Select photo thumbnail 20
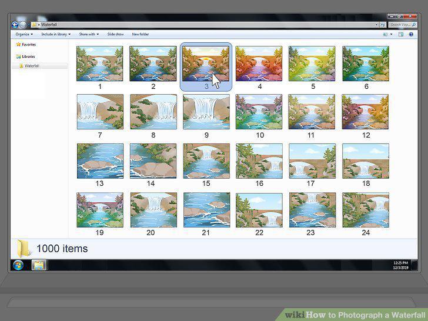This screenshot has width=428, height=321. (x=153, y=210)
